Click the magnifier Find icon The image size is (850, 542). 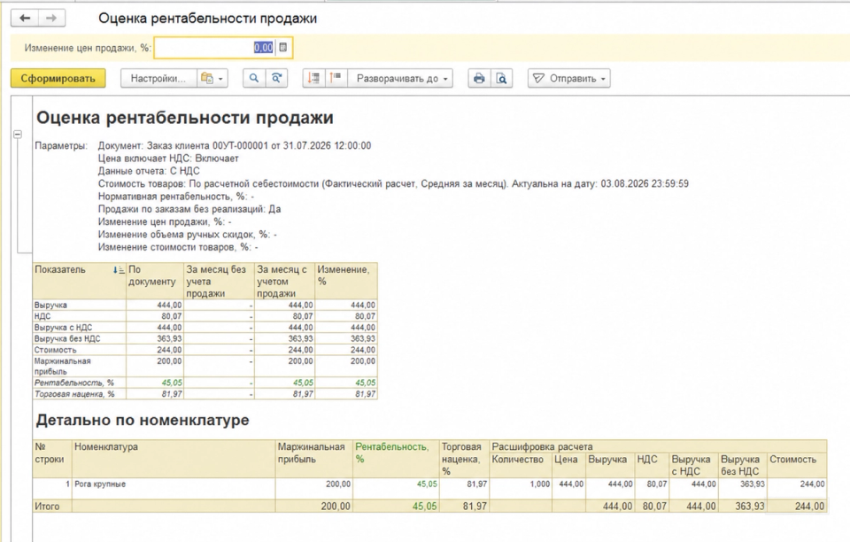point(254,79)
